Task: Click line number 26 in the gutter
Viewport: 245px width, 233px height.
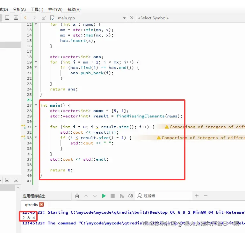Action: [x=29, y=100]
